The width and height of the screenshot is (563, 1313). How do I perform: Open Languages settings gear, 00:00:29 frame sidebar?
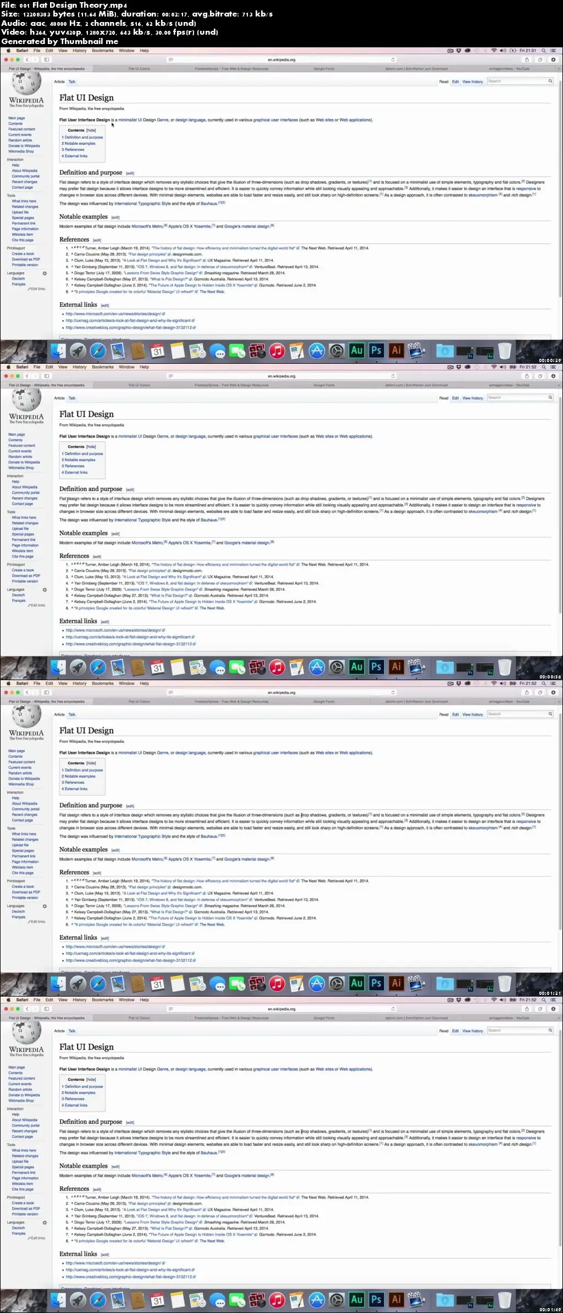[45, 273]
